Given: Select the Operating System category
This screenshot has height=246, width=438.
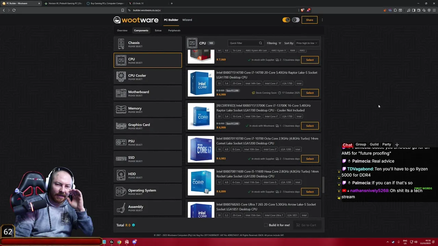Looking at the screenshot, I should pos(147,192).
